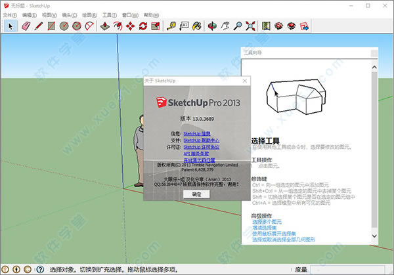The image size is (394, 275).
Task: Open the 使用鼠标展开选择集 link
Action: (x=274, y=234)
